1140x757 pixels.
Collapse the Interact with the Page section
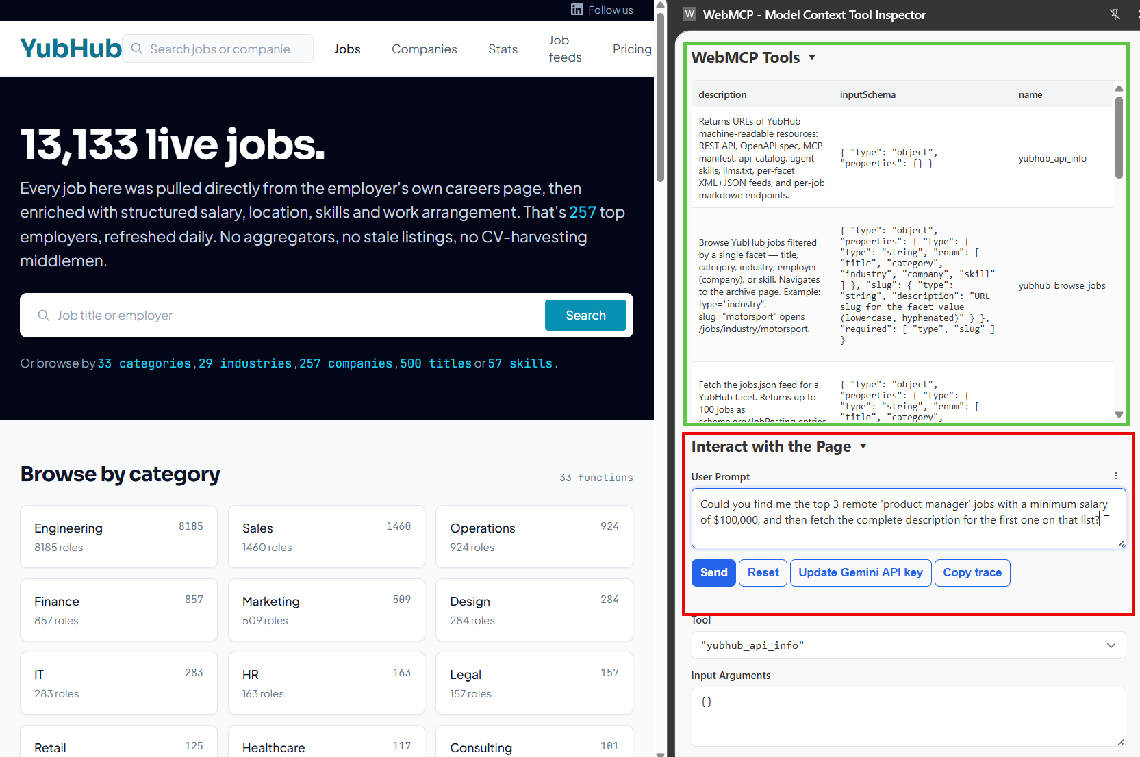(x=862, y=446)
